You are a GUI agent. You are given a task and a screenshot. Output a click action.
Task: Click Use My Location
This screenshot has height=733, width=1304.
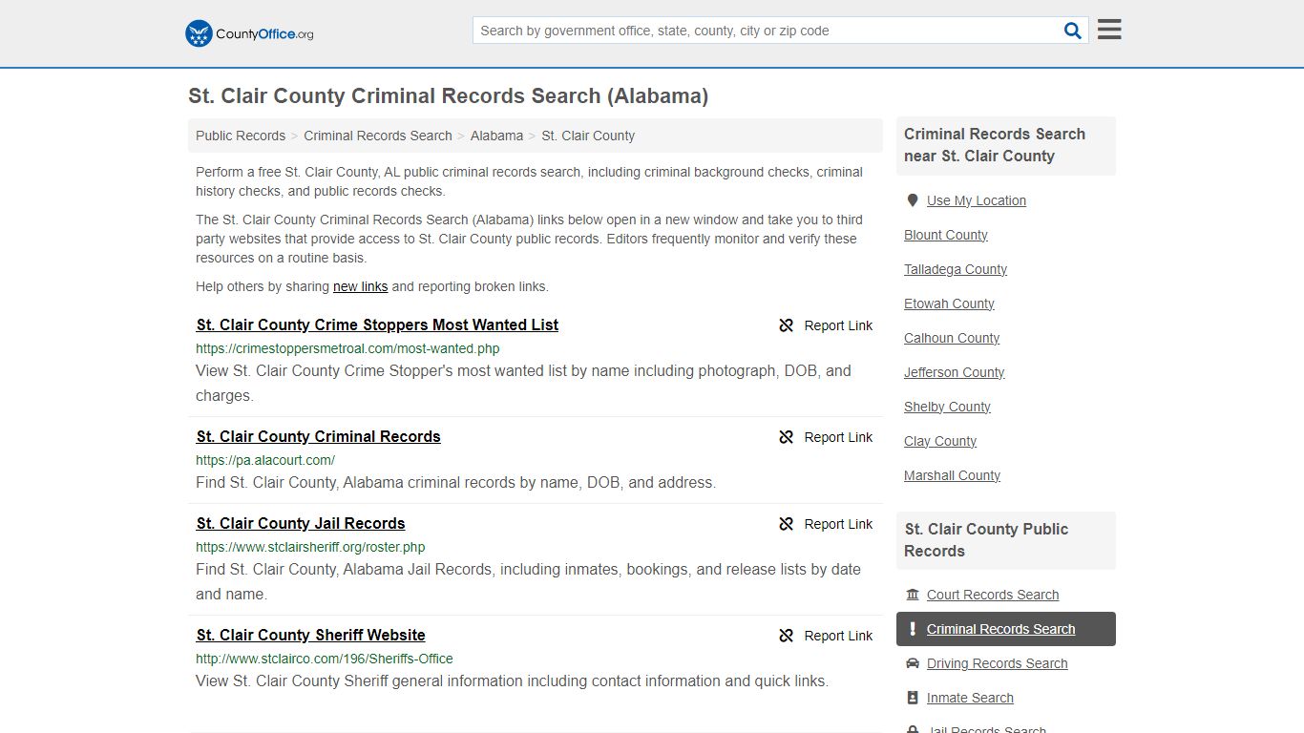[x=977, y=200]
